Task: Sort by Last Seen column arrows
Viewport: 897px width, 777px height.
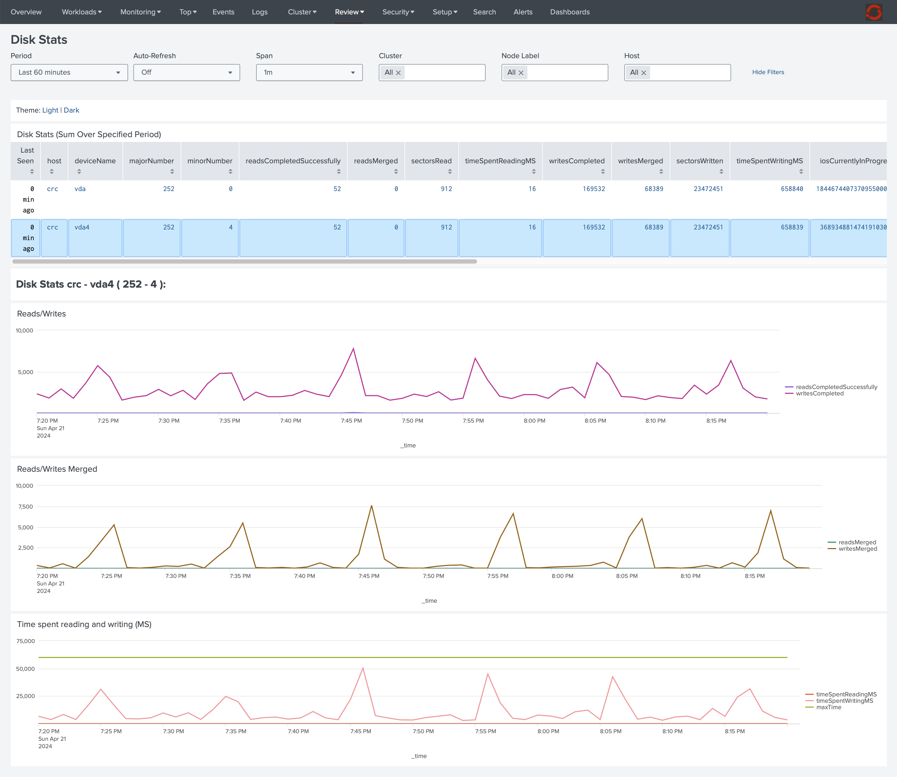Action: coord(32,172)
